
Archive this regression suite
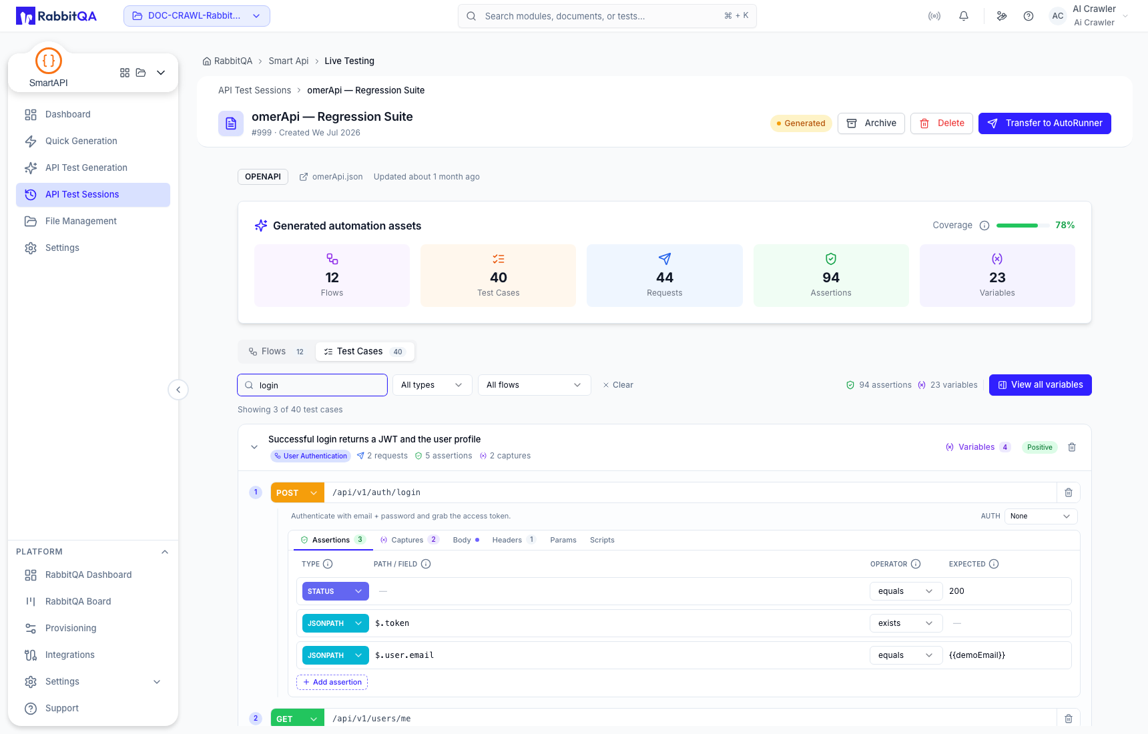(x=871, y=123)
